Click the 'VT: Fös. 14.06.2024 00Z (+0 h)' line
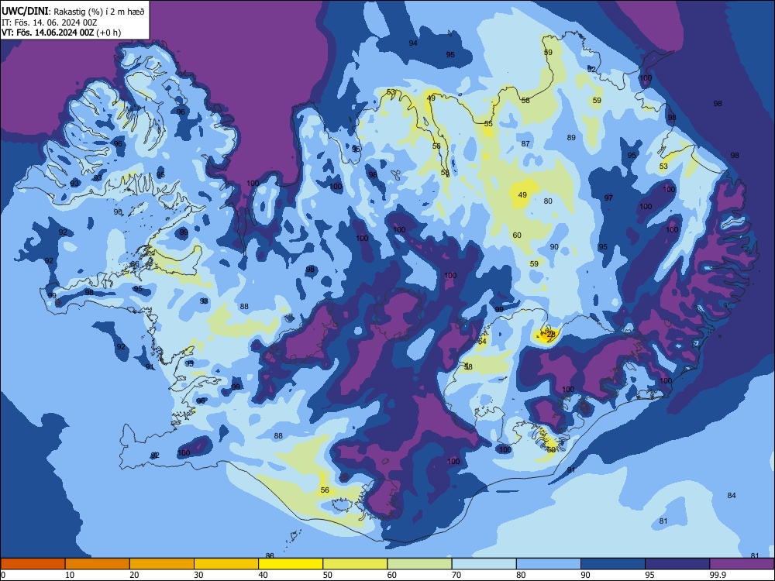775x581 pixels. (x=61, y=33)
